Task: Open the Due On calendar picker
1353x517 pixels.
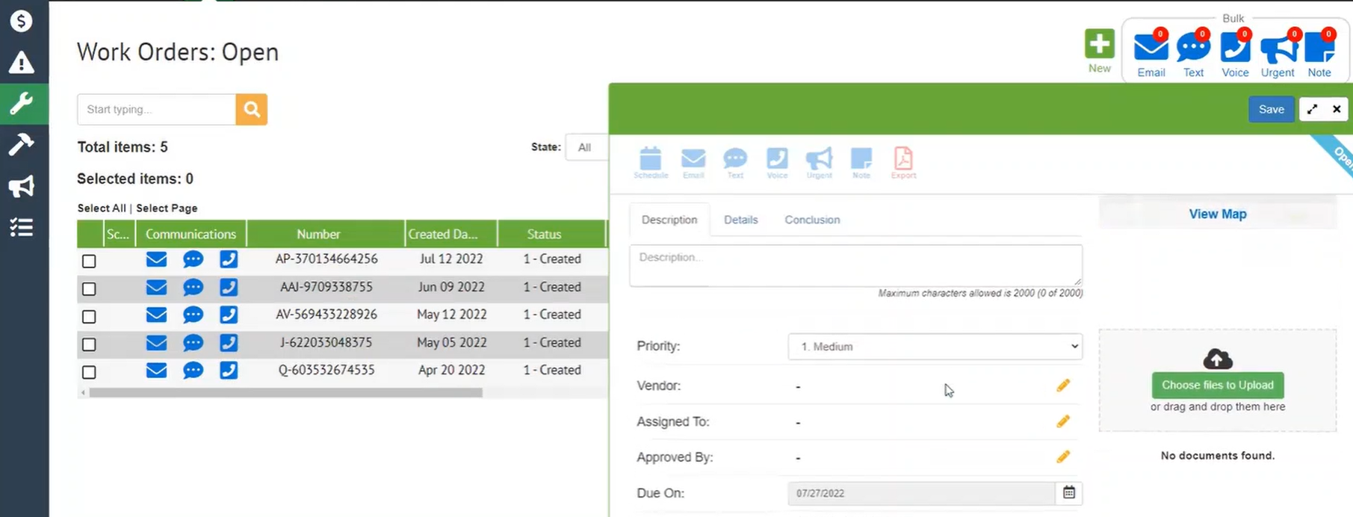Action: pyautogui.click(x=1069, y=492)
